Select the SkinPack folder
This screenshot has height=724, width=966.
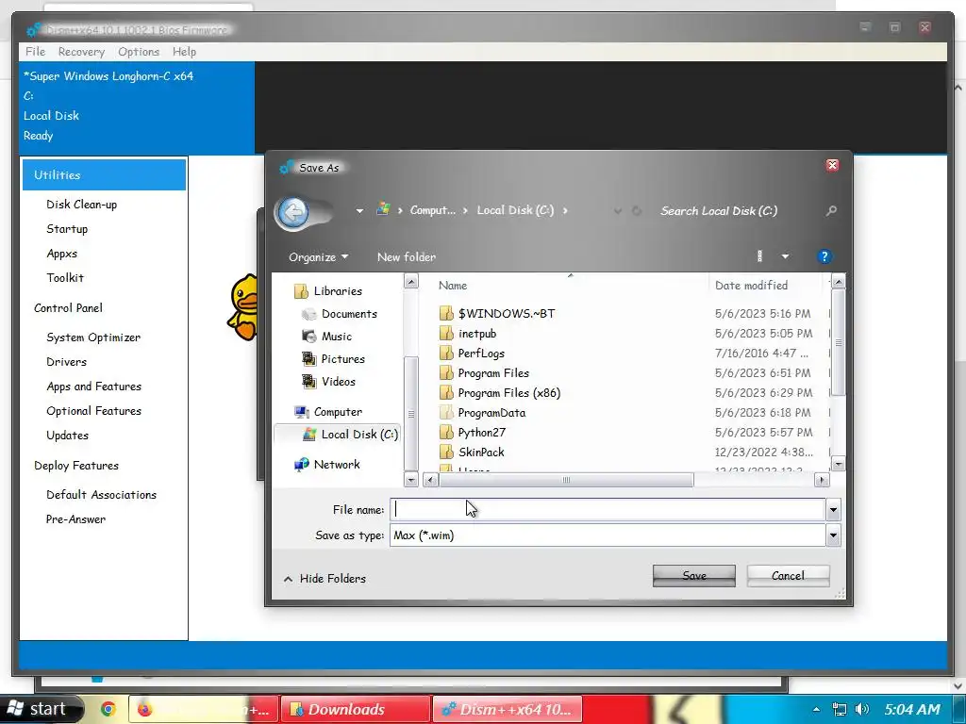coord(472,452)
